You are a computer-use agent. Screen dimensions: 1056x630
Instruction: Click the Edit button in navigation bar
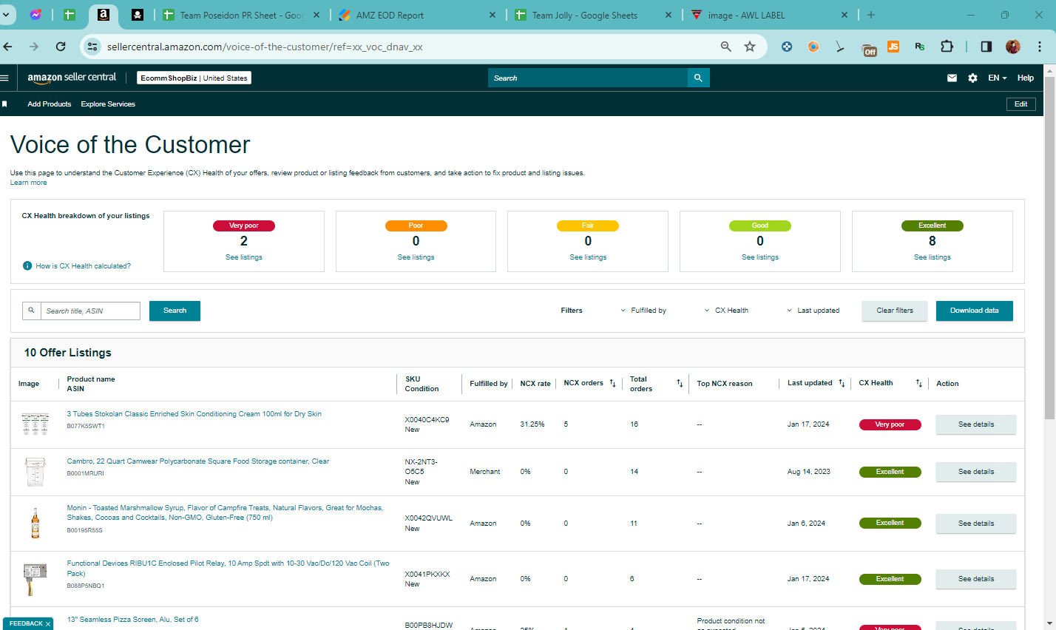pos(1021,104)
